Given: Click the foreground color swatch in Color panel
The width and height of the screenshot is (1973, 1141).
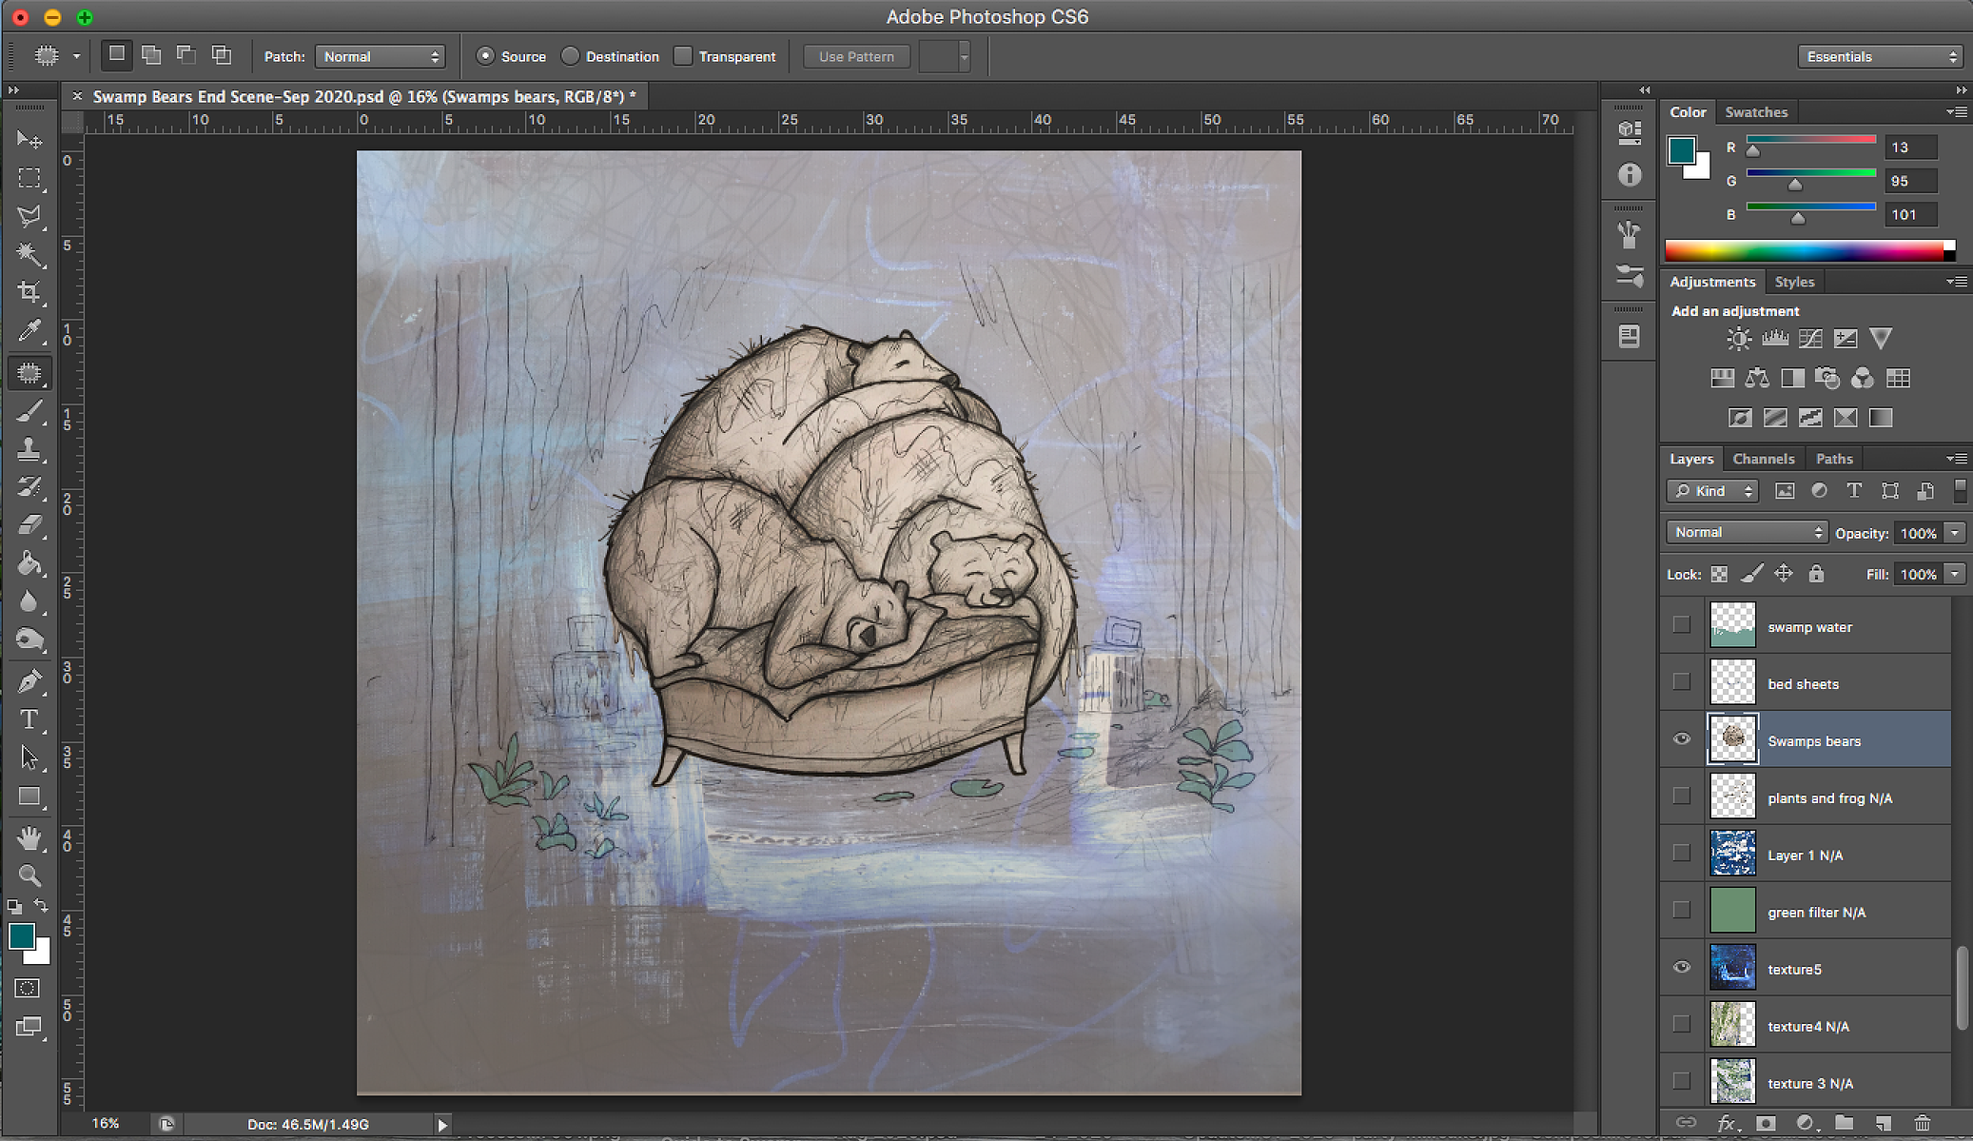Looking at the screenshot, I should tap(1681, 150).
